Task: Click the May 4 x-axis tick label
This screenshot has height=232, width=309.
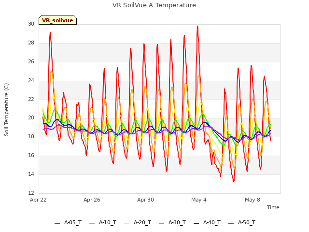Action: pos(199,200)
